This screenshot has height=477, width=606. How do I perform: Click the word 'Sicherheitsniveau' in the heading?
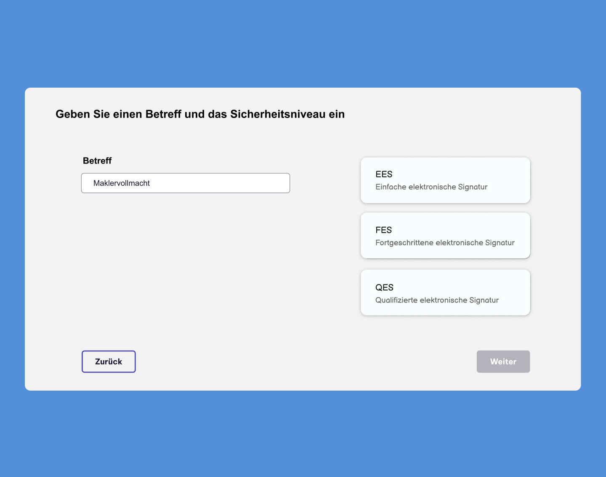pyautogui.click(x=278, y=114)
